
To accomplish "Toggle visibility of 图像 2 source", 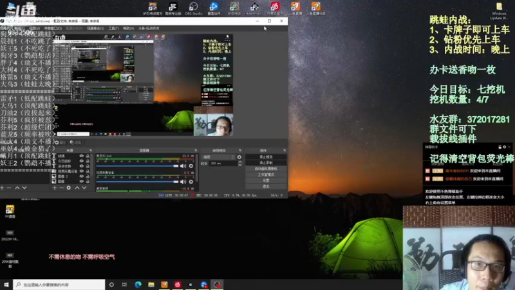I will tap(82, 176).
